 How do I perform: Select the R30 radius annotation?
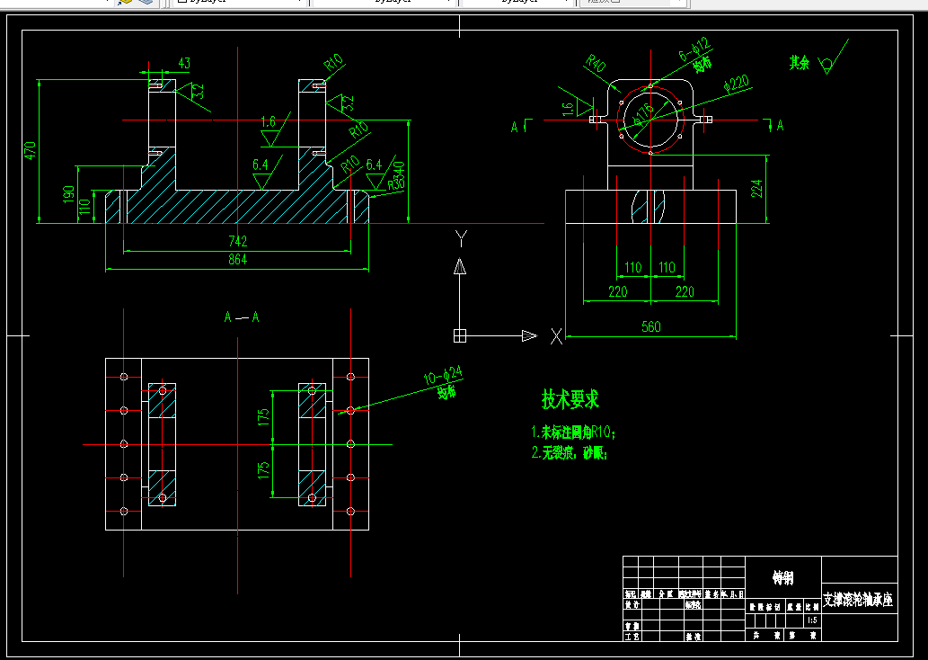[x=395, y=183]
